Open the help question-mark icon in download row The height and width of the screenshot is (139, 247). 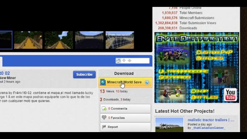[147, 82]
